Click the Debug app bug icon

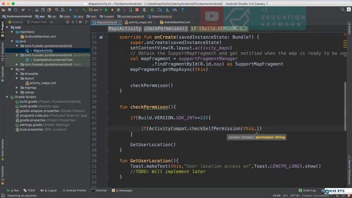coord(119,10)
